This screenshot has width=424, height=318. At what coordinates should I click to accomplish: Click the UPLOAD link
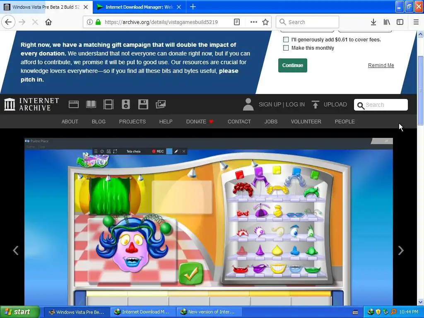[335, 104]
